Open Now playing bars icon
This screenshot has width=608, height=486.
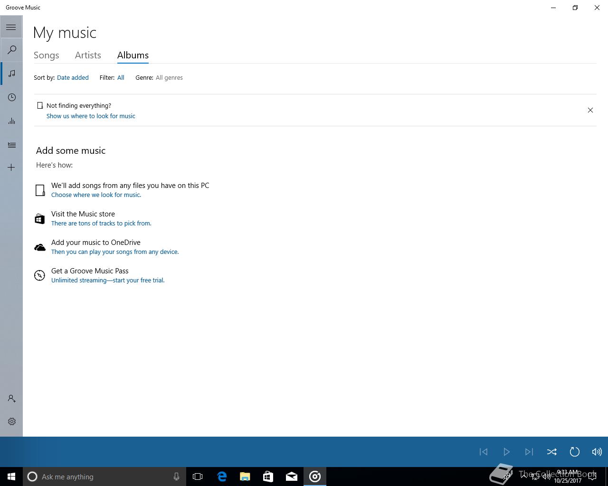(11, 121)
